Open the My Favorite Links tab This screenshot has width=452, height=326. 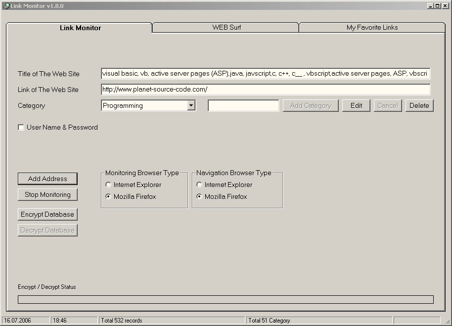coord(372,28)
